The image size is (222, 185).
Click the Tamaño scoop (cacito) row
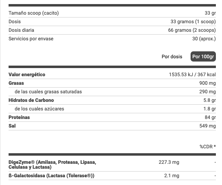click(x=112, y=13)
